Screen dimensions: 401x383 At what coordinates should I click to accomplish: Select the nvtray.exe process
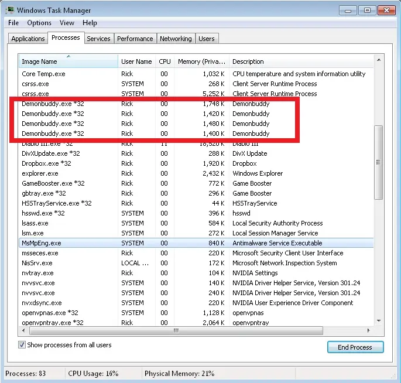[196, 273]
